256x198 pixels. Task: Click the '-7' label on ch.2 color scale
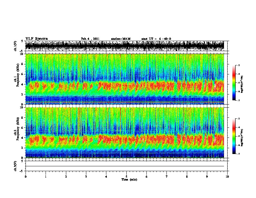238,154
